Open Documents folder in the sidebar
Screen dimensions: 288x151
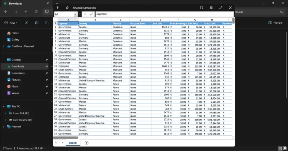(18, 73)
